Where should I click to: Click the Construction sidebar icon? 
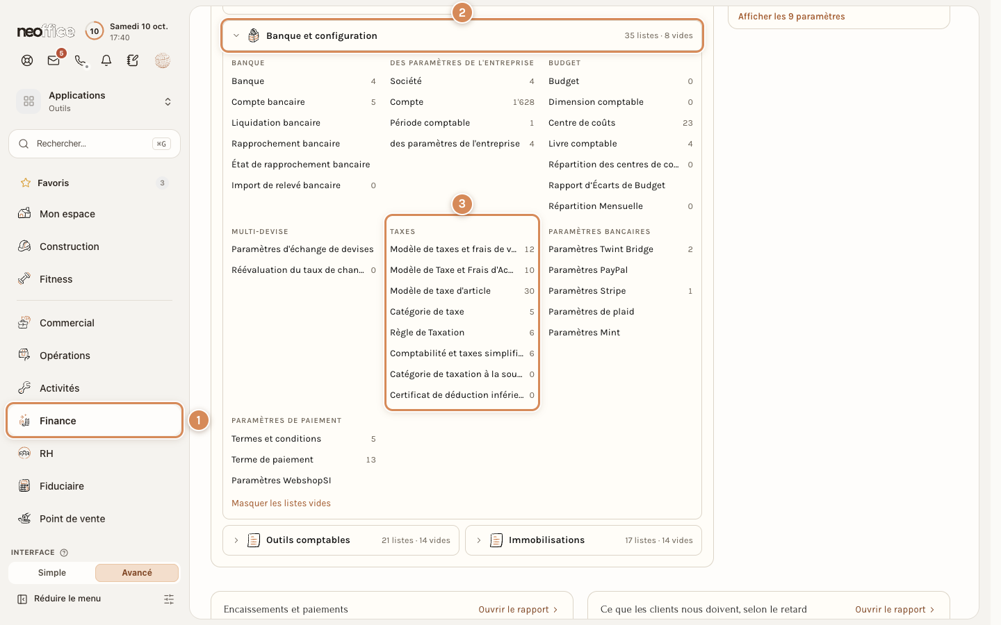point(24,247)
